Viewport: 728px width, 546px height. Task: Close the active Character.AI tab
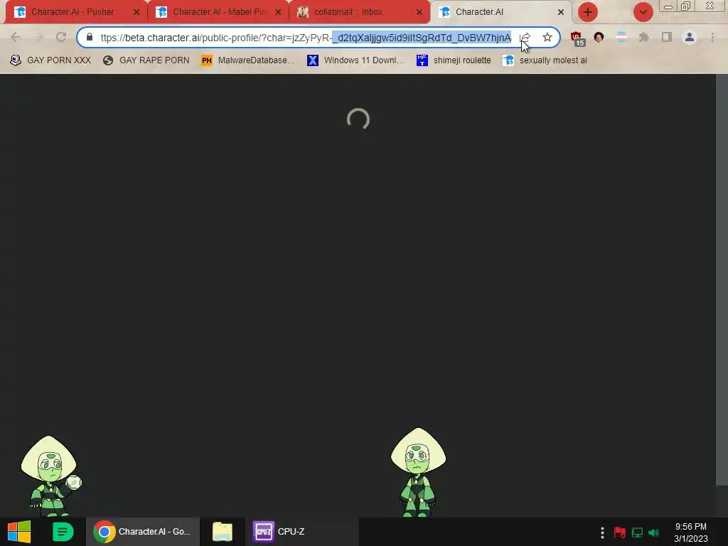561,13
